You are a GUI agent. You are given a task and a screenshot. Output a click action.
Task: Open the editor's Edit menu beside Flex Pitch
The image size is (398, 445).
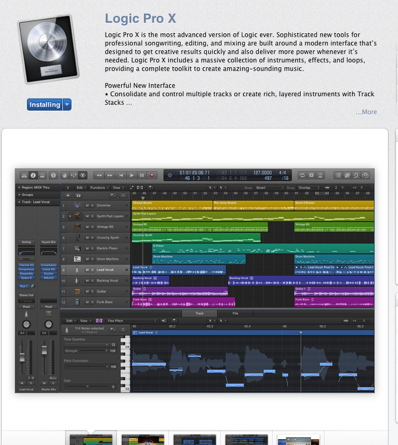(x=71, y=321)
